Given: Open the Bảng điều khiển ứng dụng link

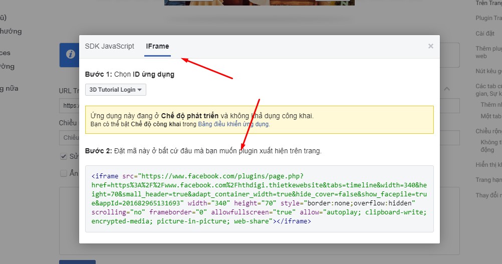Looking at the screenshot, I should click(x=233, y=124).
